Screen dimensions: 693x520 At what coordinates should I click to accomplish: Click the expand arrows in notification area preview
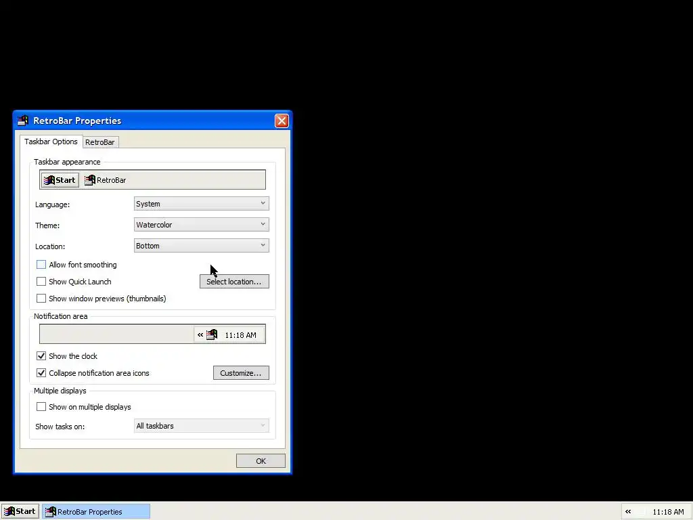200,334
